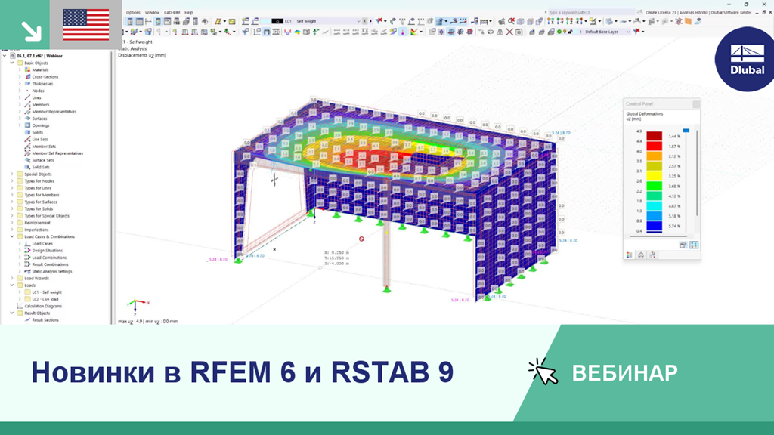
Task: Click the color scale settings icon in Control Panel
Action: 683,245
